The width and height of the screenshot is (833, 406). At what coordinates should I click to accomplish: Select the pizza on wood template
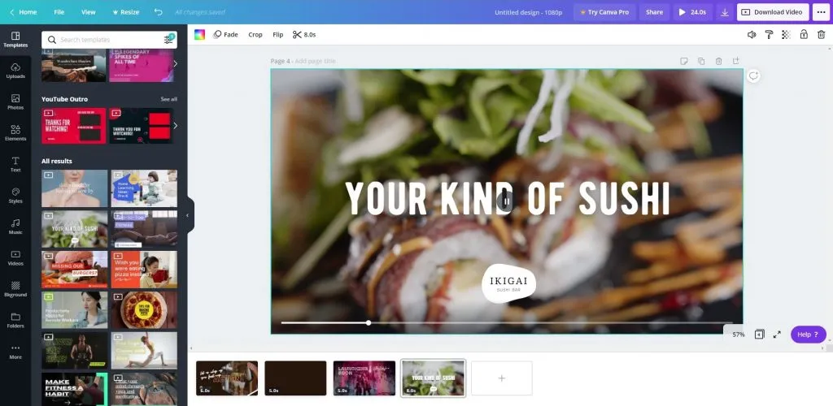[x=144, y=309]
